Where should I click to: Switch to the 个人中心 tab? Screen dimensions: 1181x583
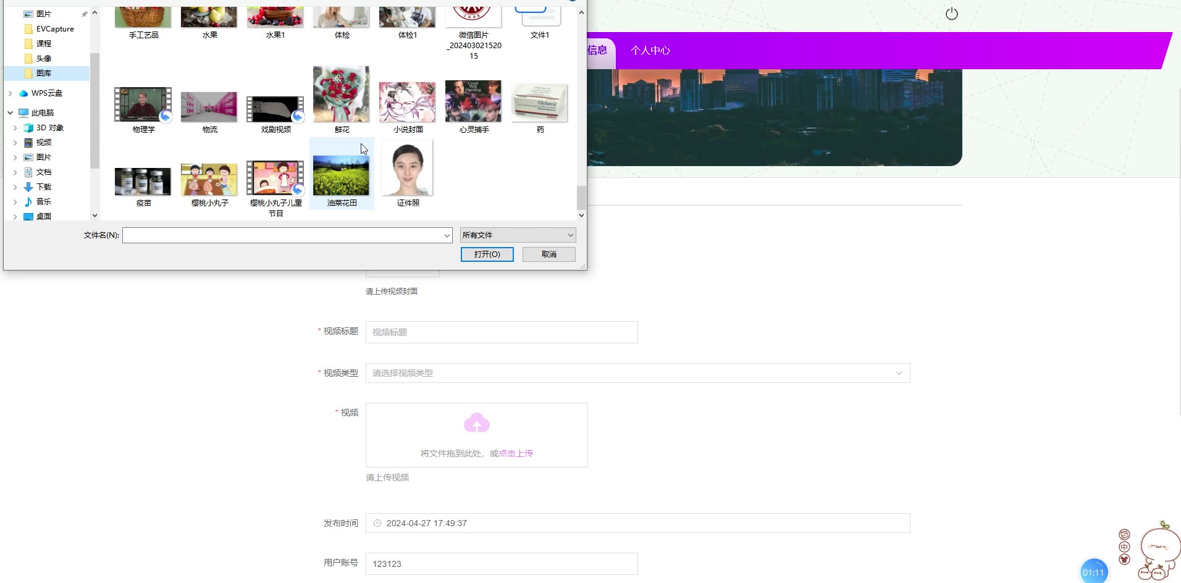pyautogui.click(x=650, y=51)
